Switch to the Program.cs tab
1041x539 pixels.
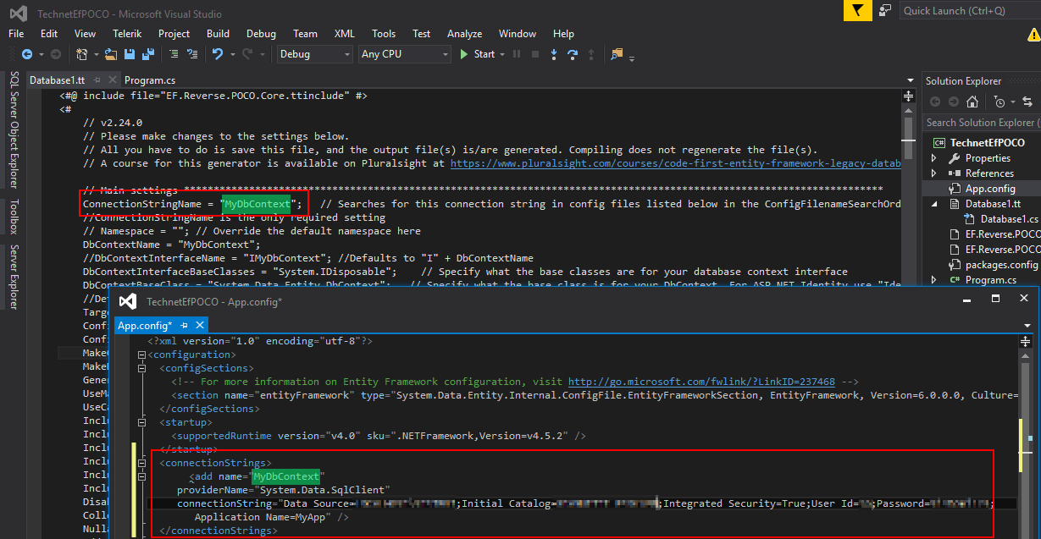[151, 80]
